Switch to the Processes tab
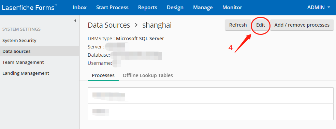Screen dimensions: 336x129 [x=103, y=75]
